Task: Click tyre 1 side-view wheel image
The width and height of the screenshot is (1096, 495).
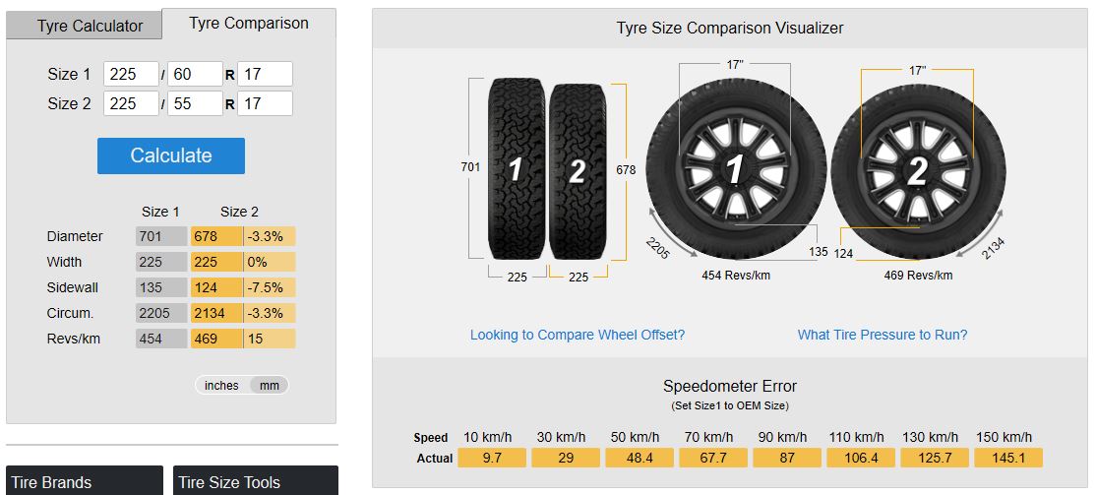Action: pyautogui.click(x=734, y=169)
